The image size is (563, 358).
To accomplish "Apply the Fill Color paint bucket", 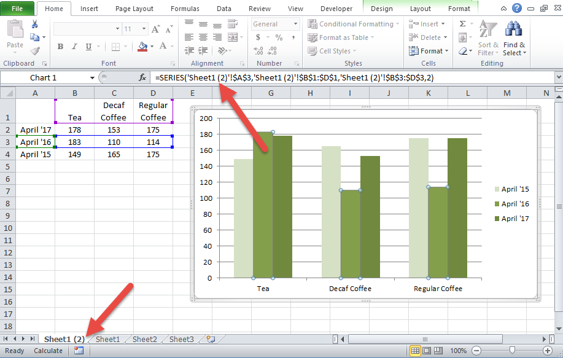I will pos(142,46).
